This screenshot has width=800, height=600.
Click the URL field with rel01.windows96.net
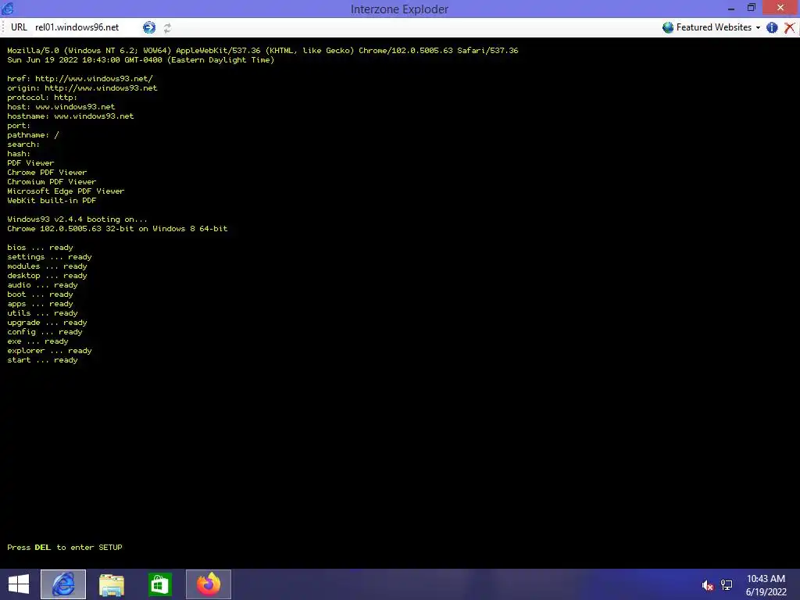86,27
